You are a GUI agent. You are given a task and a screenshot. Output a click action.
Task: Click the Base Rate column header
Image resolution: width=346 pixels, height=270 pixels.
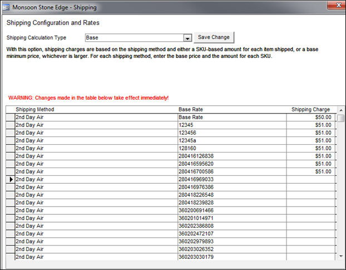click(232, 110)
